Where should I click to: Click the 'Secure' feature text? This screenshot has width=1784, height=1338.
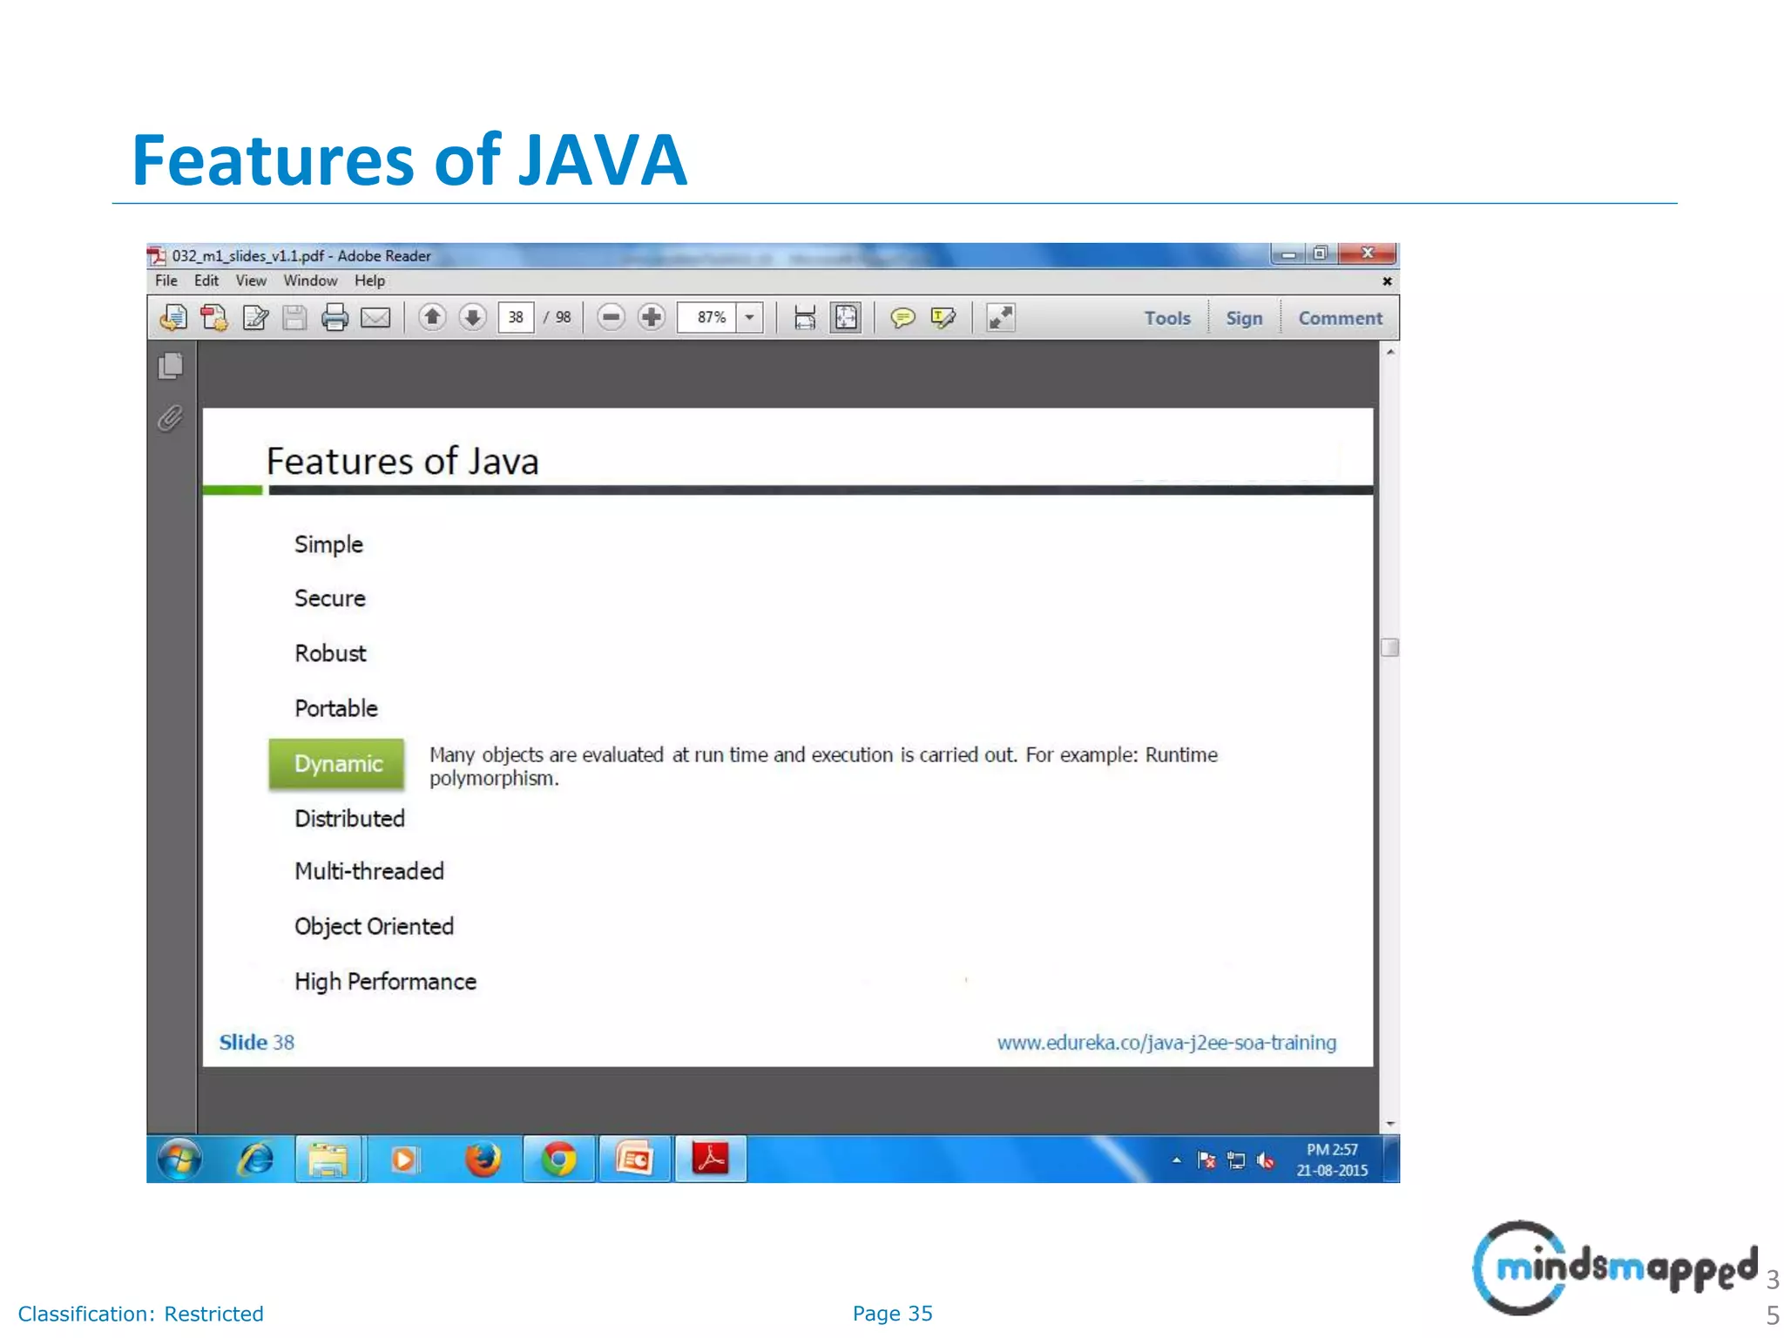pyautogui.click(x=329, y=598)
